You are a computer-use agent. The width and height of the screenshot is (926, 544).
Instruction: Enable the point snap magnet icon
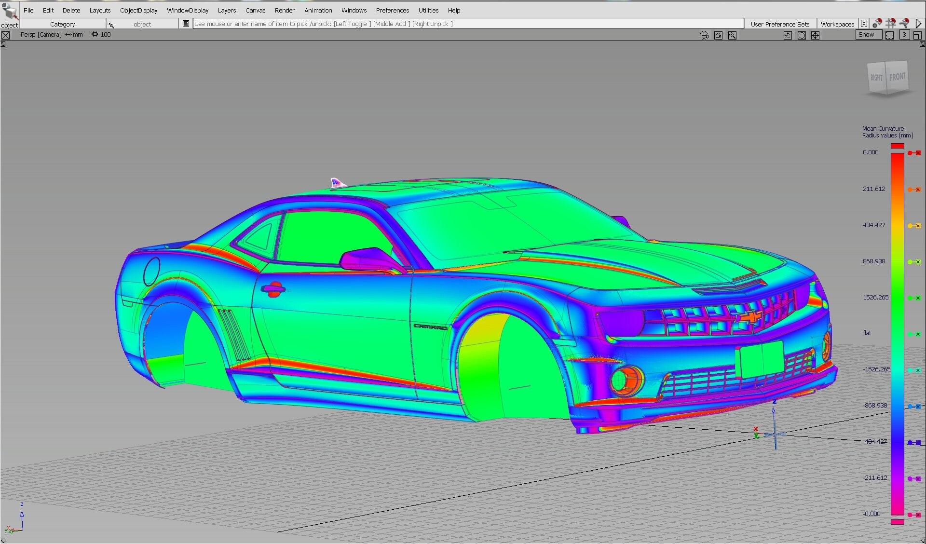coord(877,23)
